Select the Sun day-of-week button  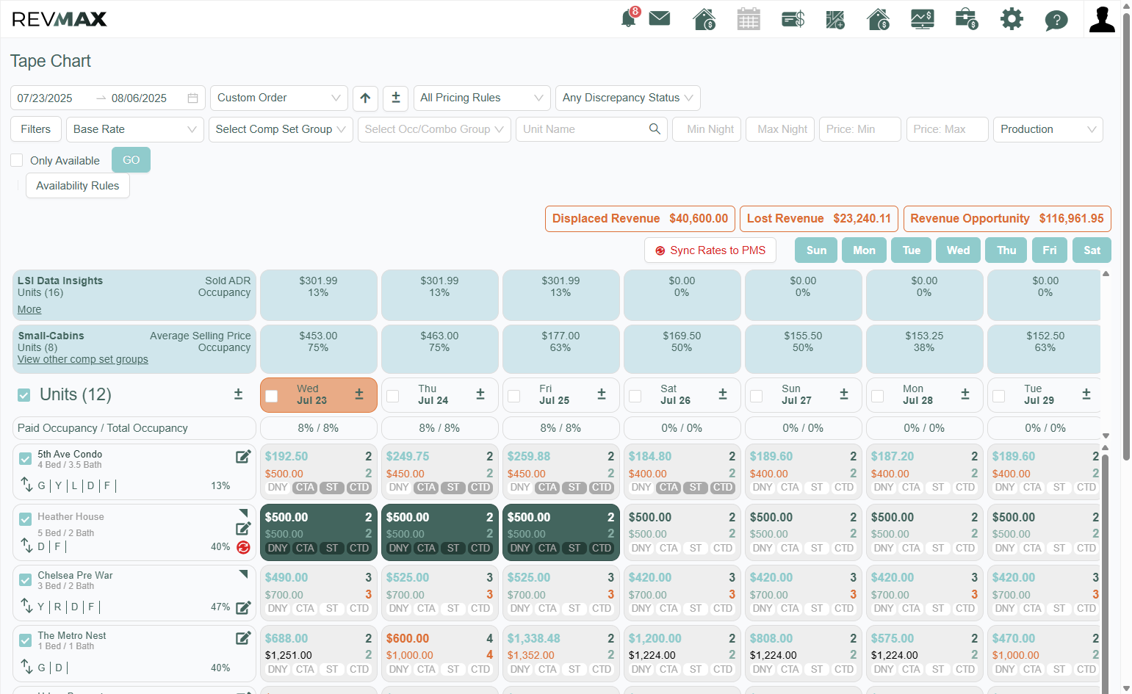816,250
